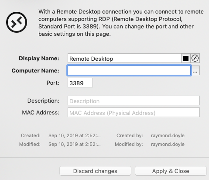Click the Description input field
The width and height of the screenshot is (209, 180).
134,100
